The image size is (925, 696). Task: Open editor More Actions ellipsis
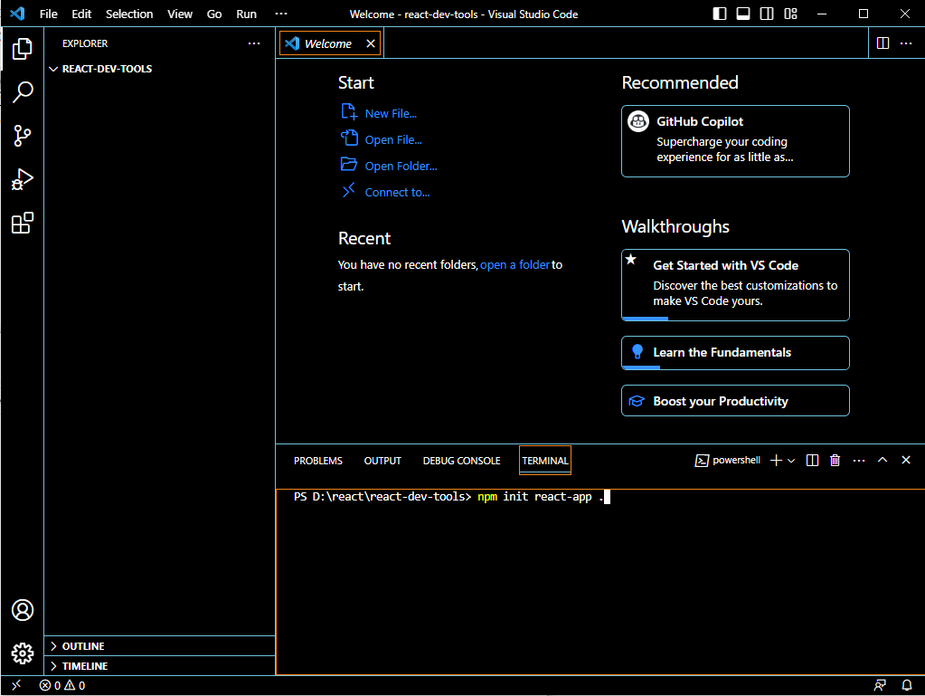point(906,43)
